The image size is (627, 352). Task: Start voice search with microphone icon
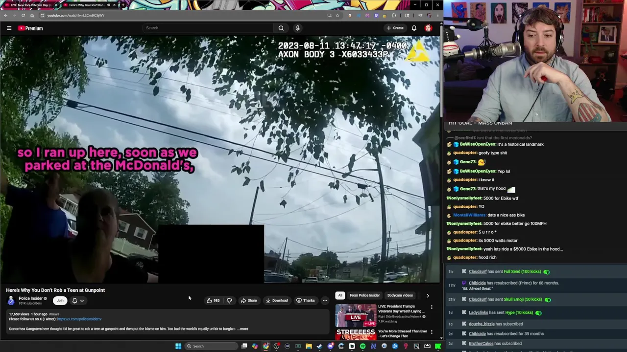(297, 28)
